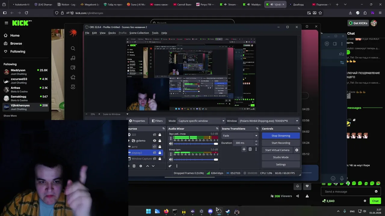Click green Chat send button

(x=375, y=201)
